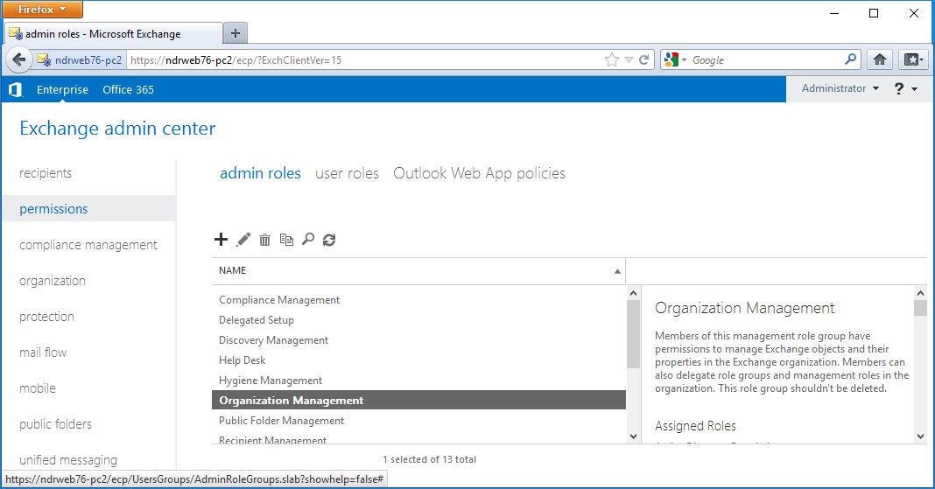Select Help Desk role group

coord(418,360)
